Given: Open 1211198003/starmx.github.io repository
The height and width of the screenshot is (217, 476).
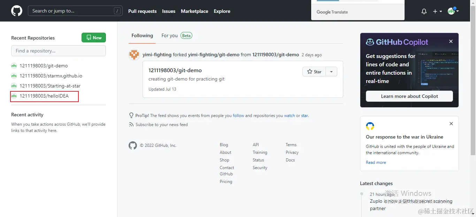Looking at the screenshot, I should tap(51, 76).
